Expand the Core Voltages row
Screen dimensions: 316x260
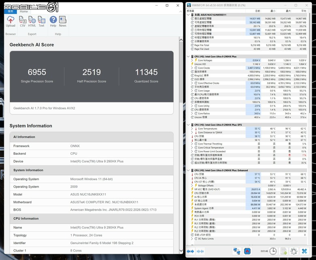192,60
